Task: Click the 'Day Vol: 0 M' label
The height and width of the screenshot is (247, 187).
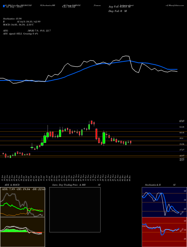Action: (x=117, y=11)
